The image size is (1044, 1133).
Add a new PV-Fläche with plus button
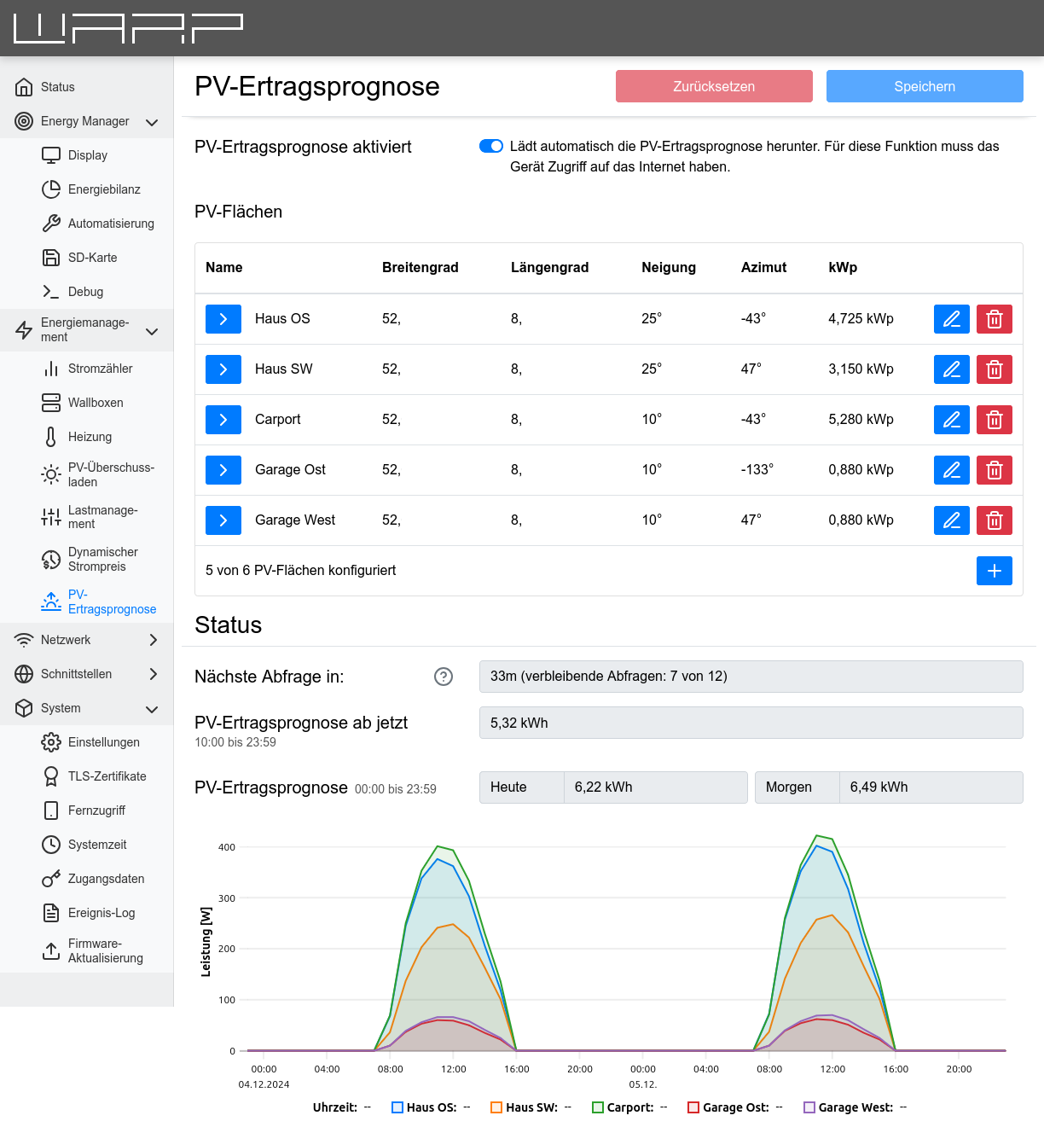[x=994, y=571]
